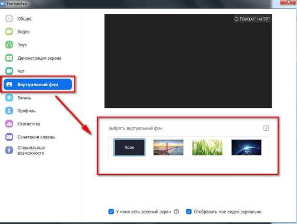
Task: Switch to Виртуальный фон tab
Action: click(x=38, y=84)
